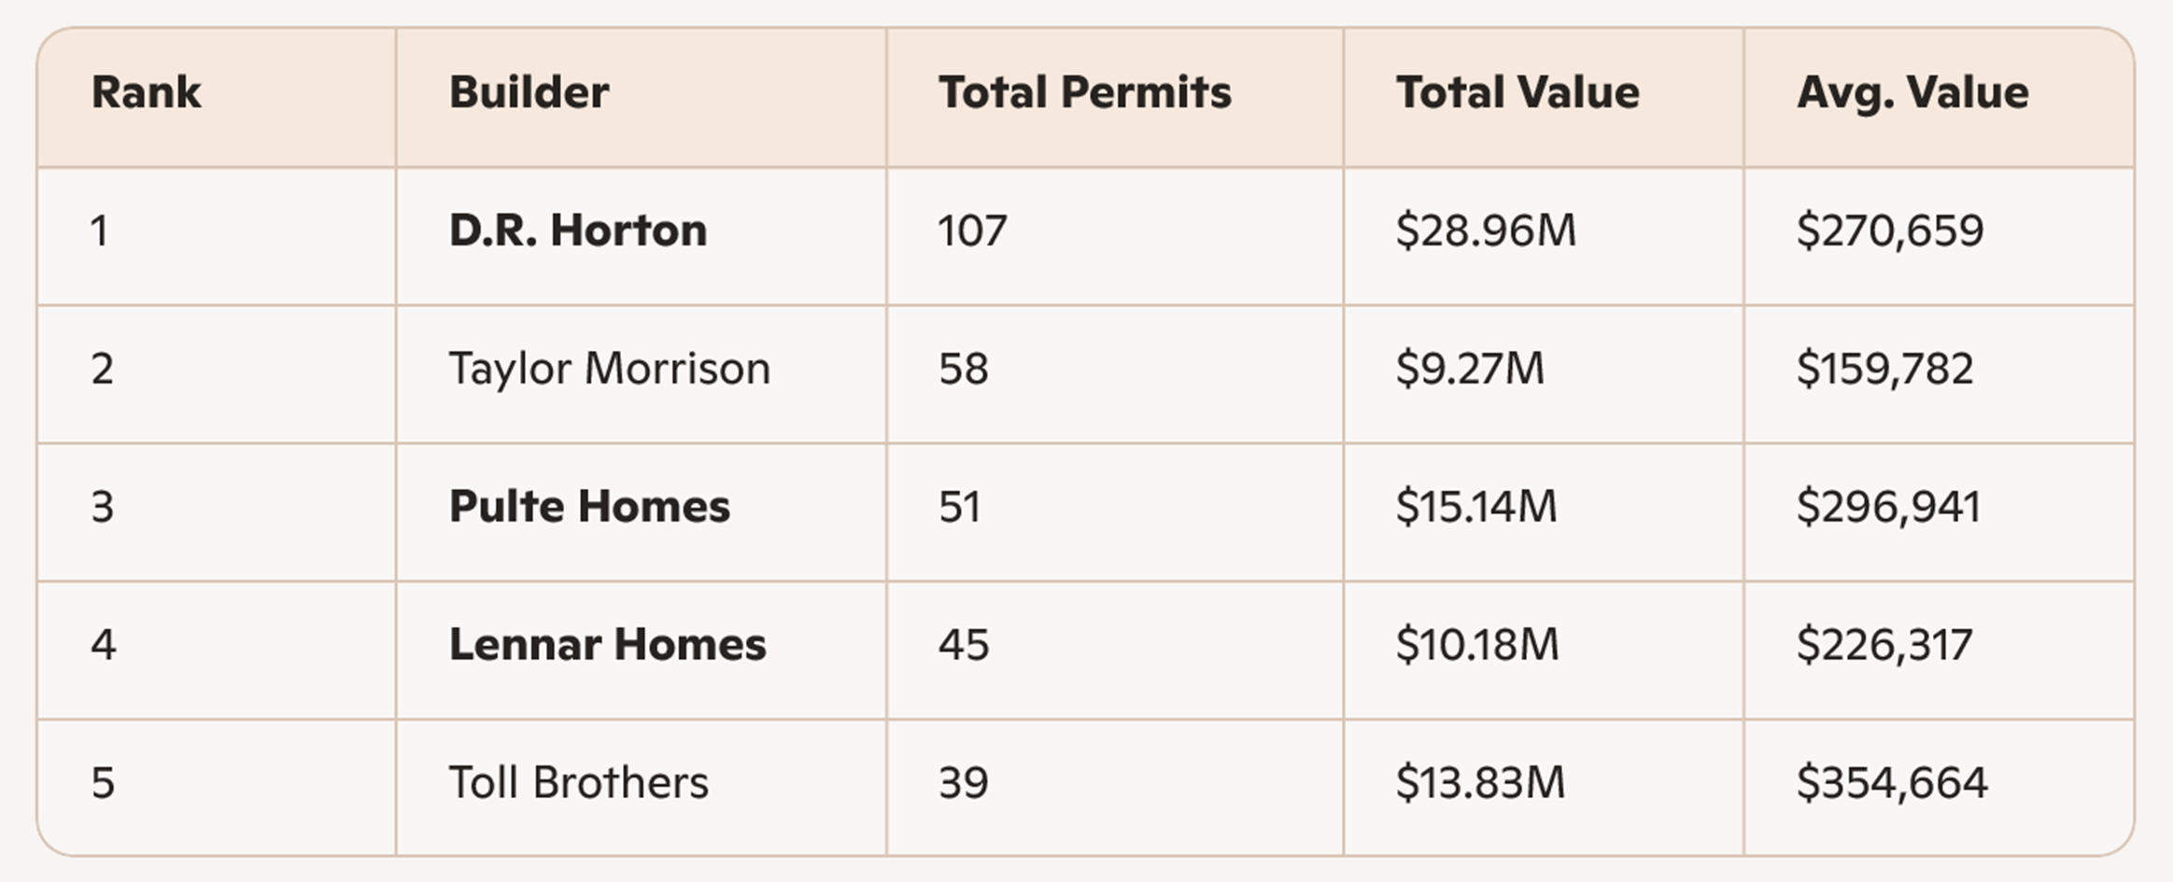2173x882 pixels.
Task: Select the Total Permits column header
Action: point(1084,92)
